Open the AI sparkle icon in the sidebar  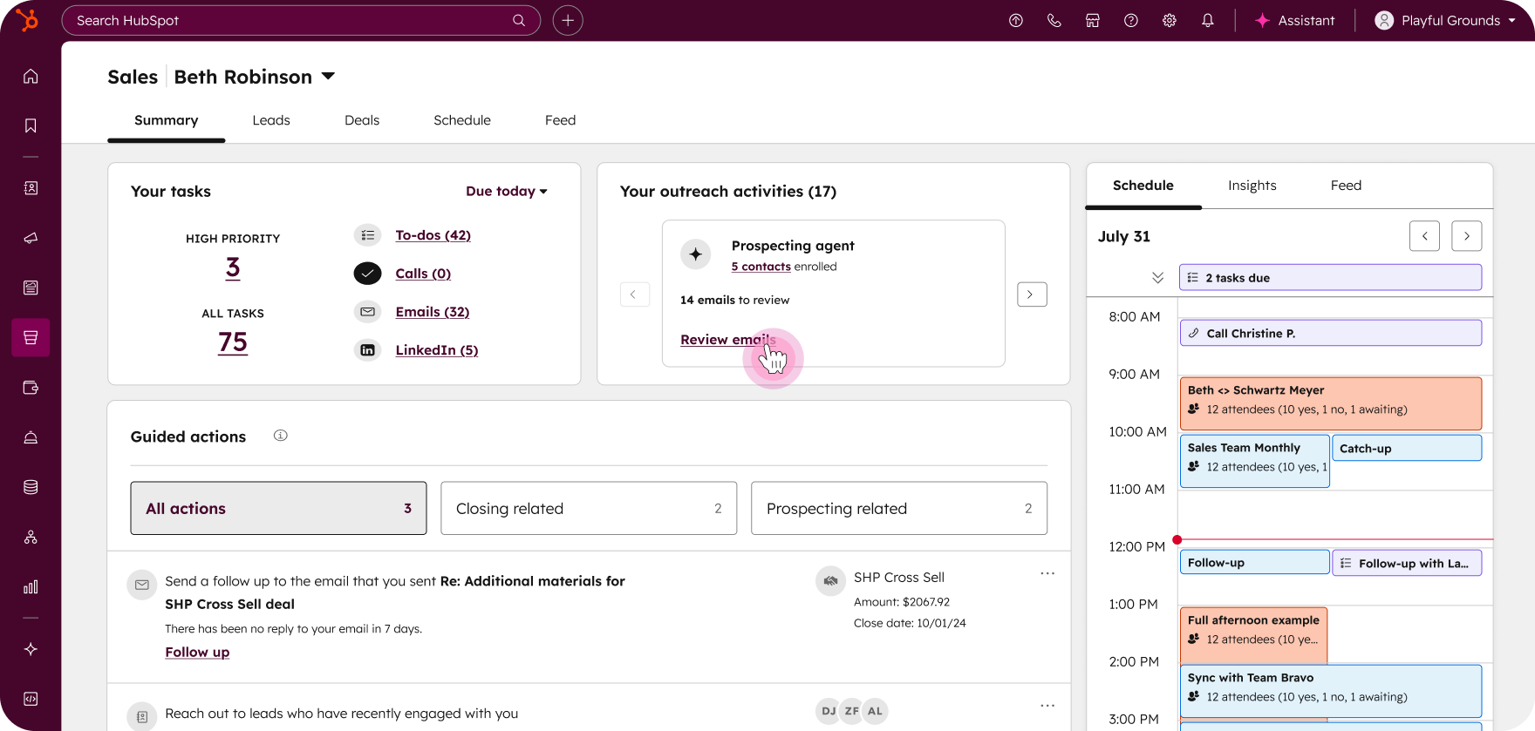point(31,649)
